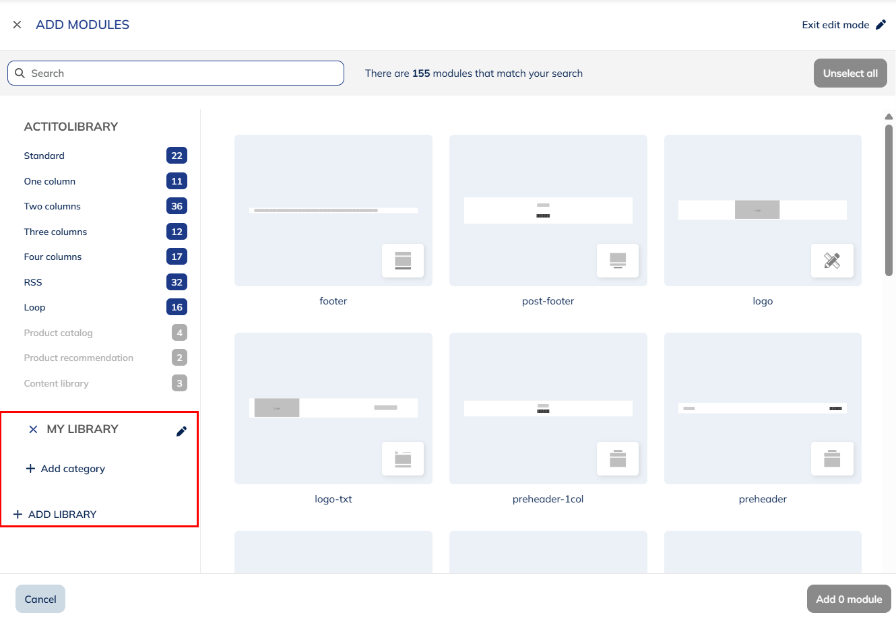
Task: Select the RSS category in sidebar
Action: tap(33, 282)
